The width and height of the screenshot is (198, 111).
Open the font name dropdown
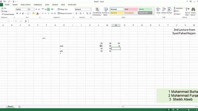tap(27, 9)
